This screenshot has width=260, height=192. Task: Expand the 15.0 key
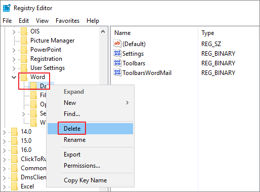tap(5, 141)
